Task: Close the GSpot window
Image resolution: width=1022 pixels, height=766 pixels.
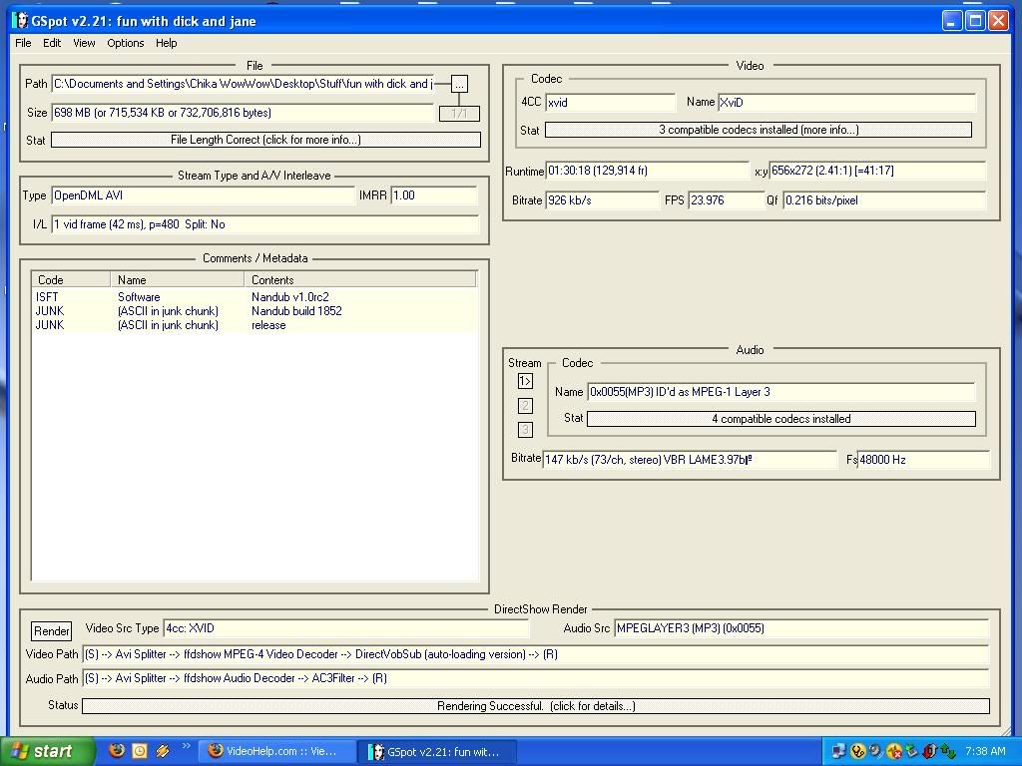Action: pos(998,21)
